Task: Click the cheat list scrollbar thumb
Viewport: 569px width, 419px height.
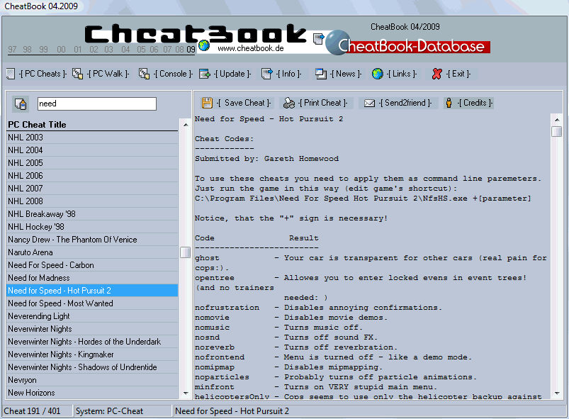Action: (186, 252)
